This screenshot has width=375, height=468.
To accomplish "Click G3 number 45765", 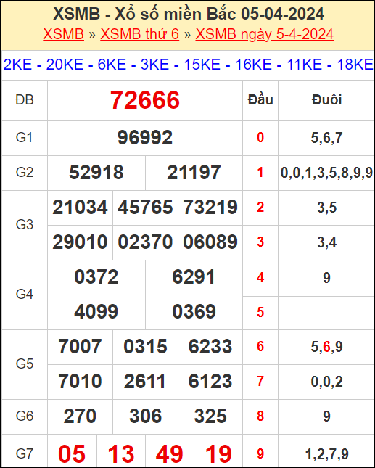I will pyautogui.click(x=145, y=207).
